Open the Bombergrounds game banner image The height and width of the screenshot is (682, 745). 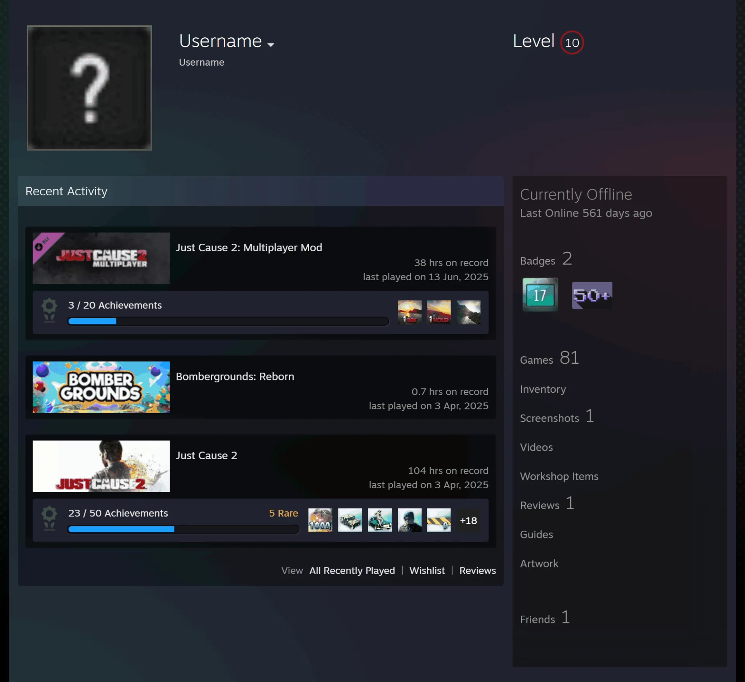(x=101, y=387)
